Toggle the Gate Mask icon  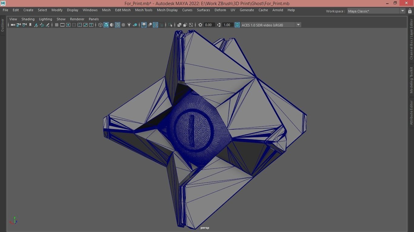(x=74, y=25)
